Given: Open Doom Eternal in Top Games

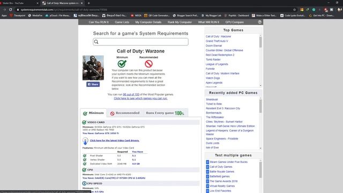Looking at the screenshot, I should [x=214, y=46].
